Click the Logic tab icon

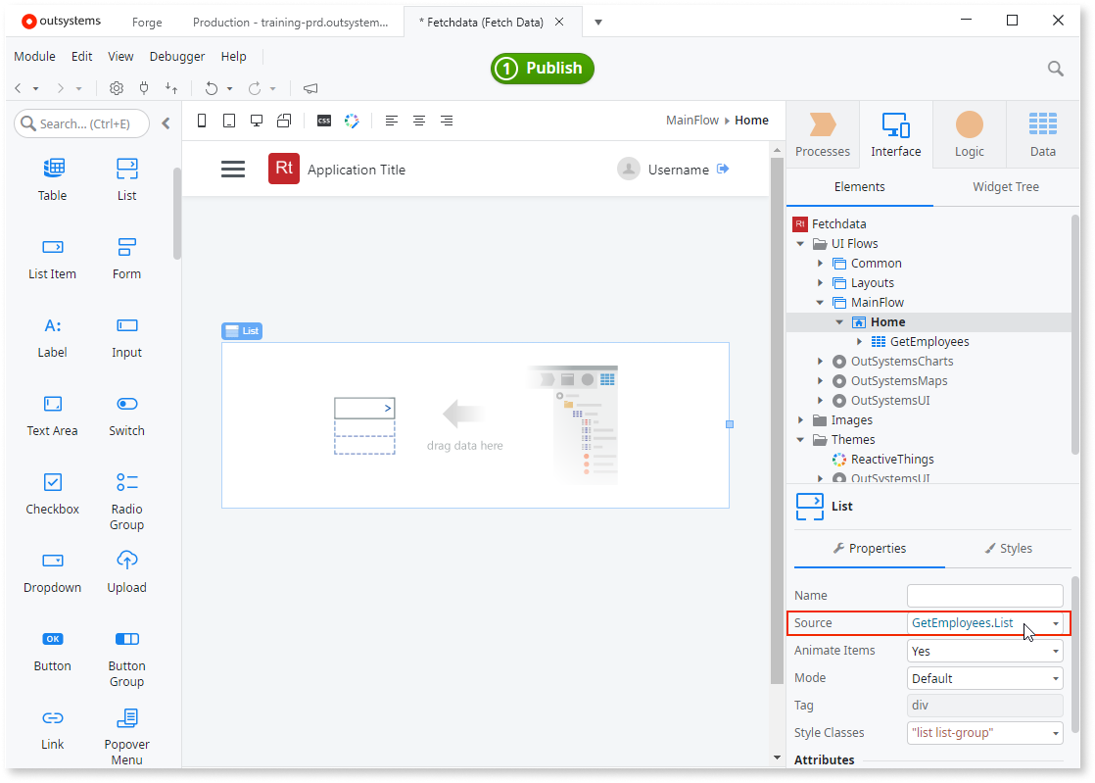click(x=969, y=133)
